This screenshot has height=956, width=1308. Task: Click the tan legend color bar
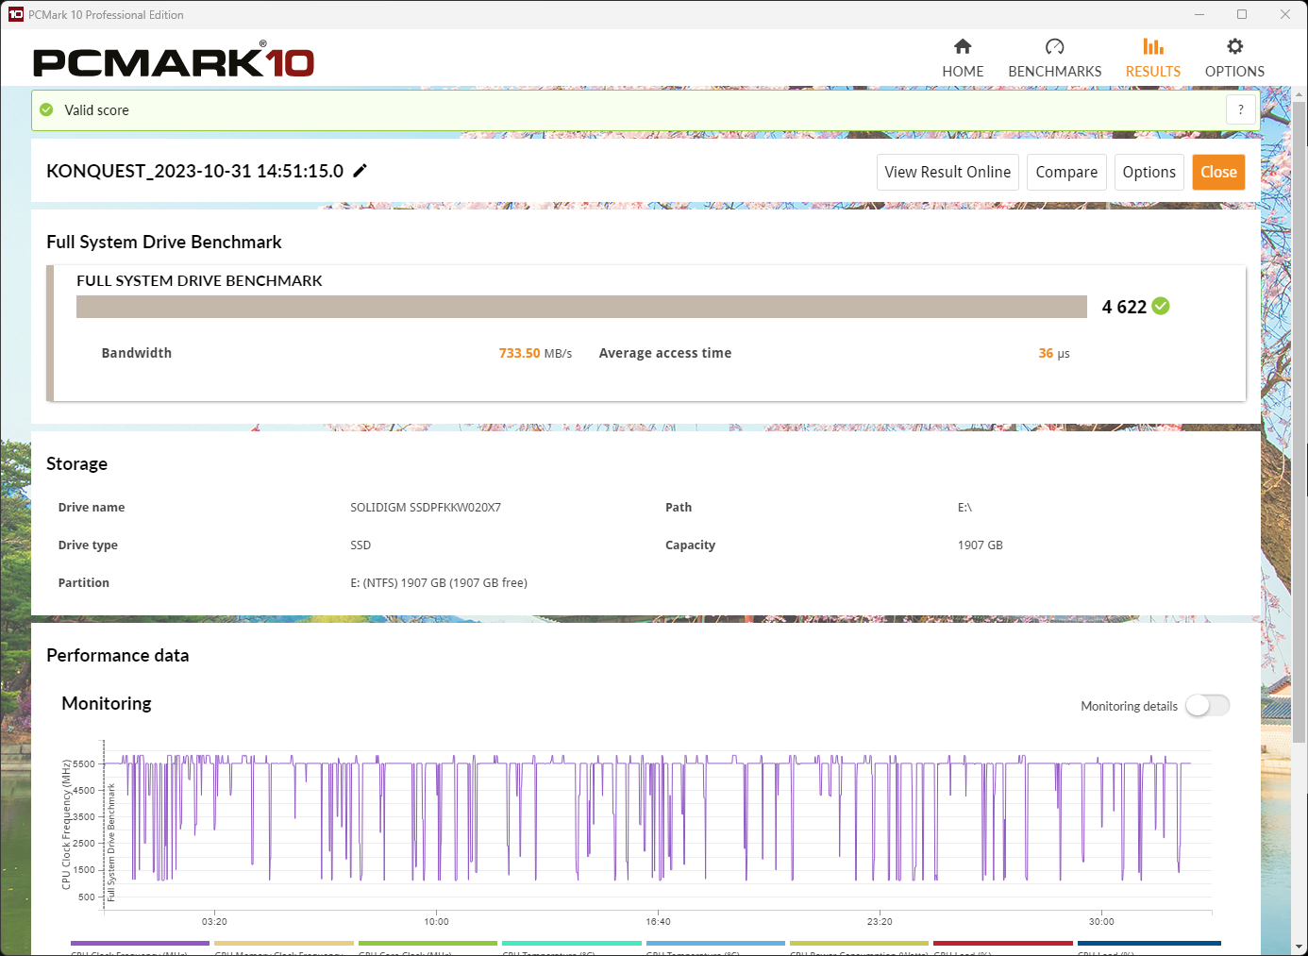(x=284, y=943)
